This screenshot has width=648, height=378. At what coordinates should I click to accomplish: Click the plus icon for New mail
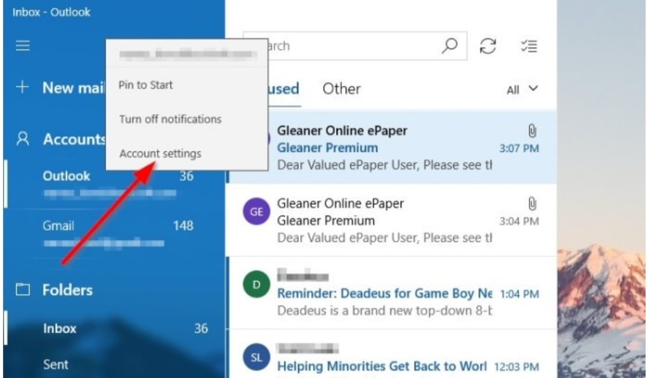tap(22, 87)
